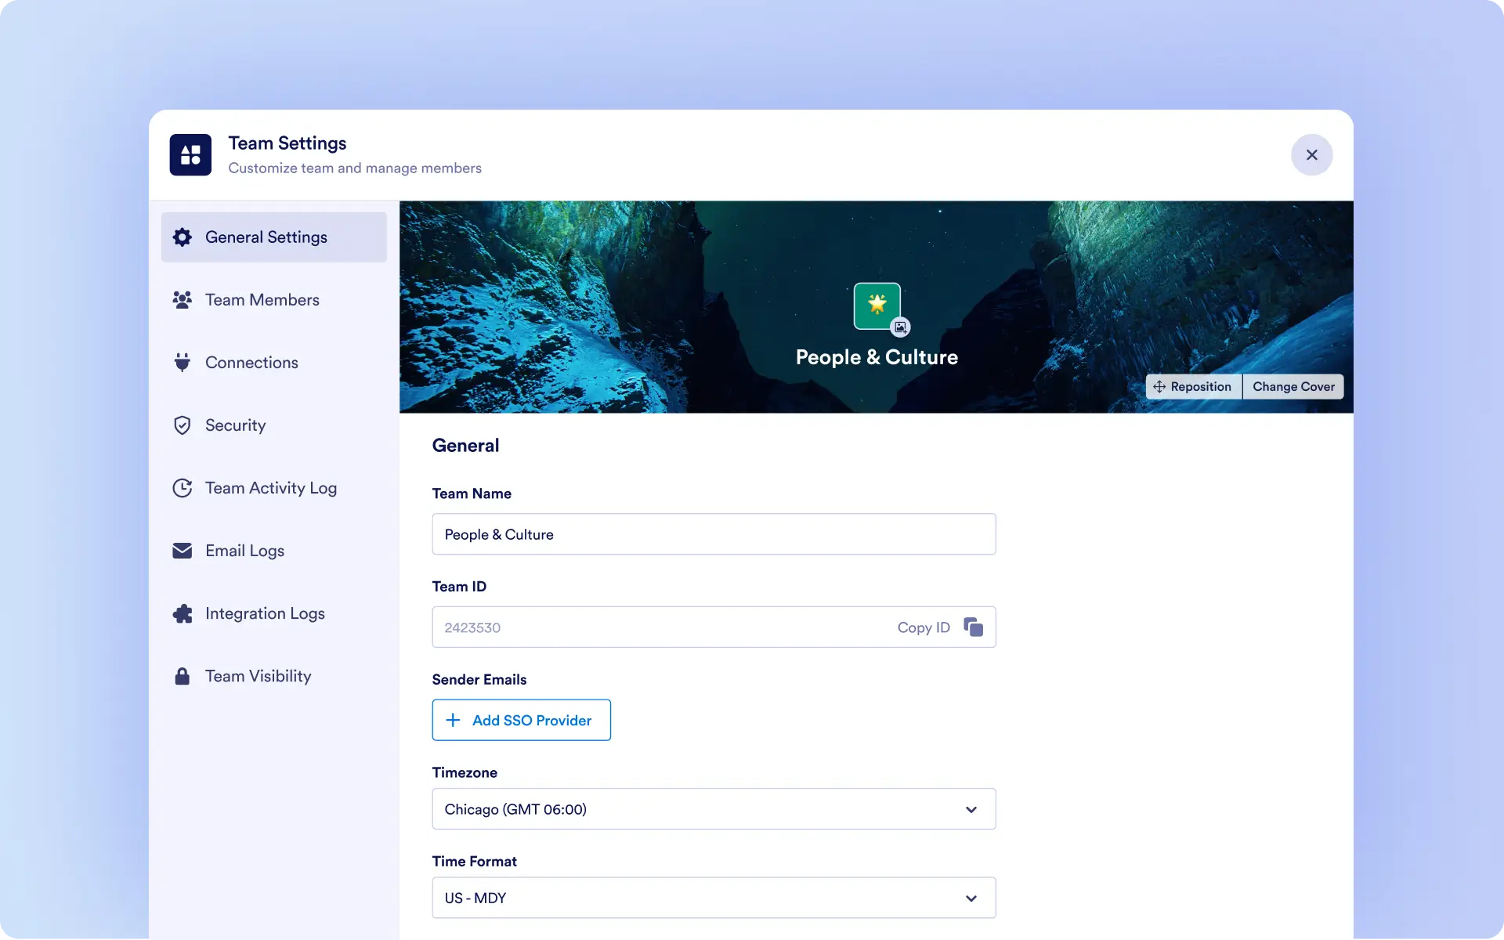Click the Change Cover button
Image resolution: width=1504 pixels, height=940 pixels.
[1293, 387]
